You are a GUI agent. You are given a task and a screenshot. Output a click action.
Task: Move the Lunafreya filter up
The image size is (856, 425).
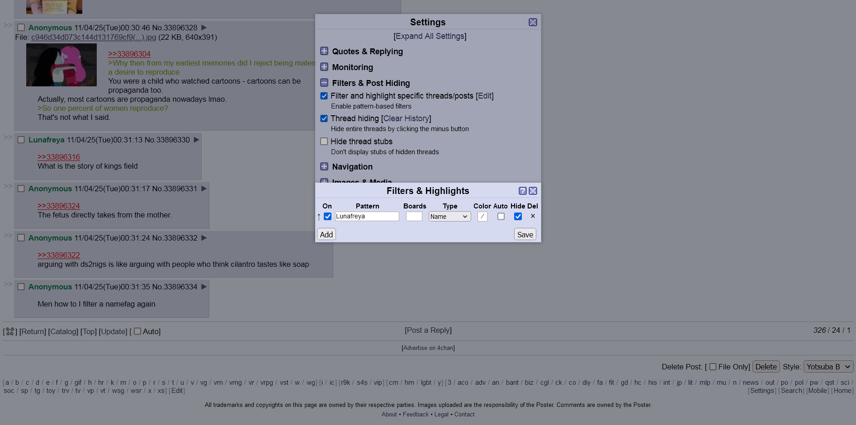click(x=319, y=217)
